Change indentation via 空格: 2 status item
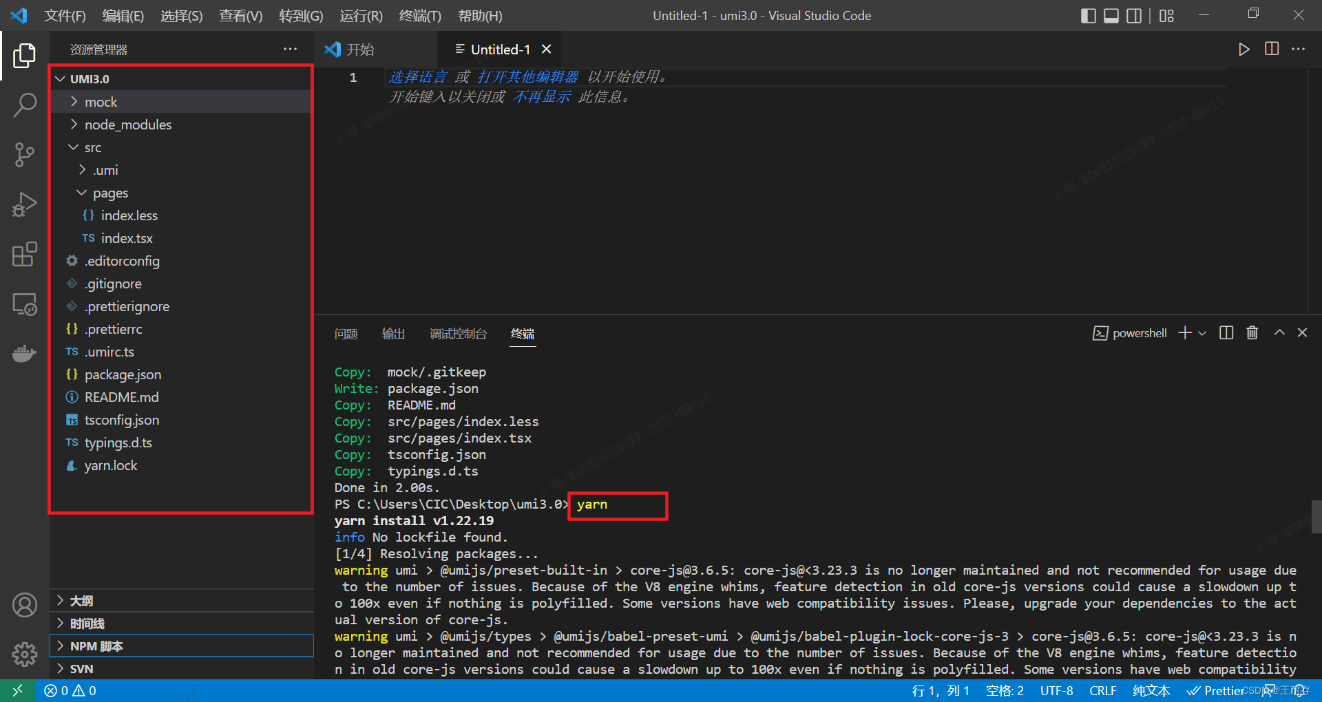The image size is (1322, 702). pos(1005,690)
